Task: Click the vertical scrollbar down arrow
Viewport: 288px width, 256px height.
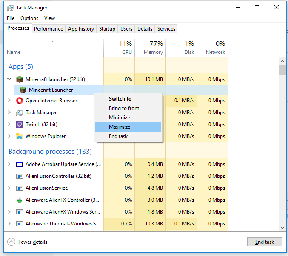Action: point(282,228)
